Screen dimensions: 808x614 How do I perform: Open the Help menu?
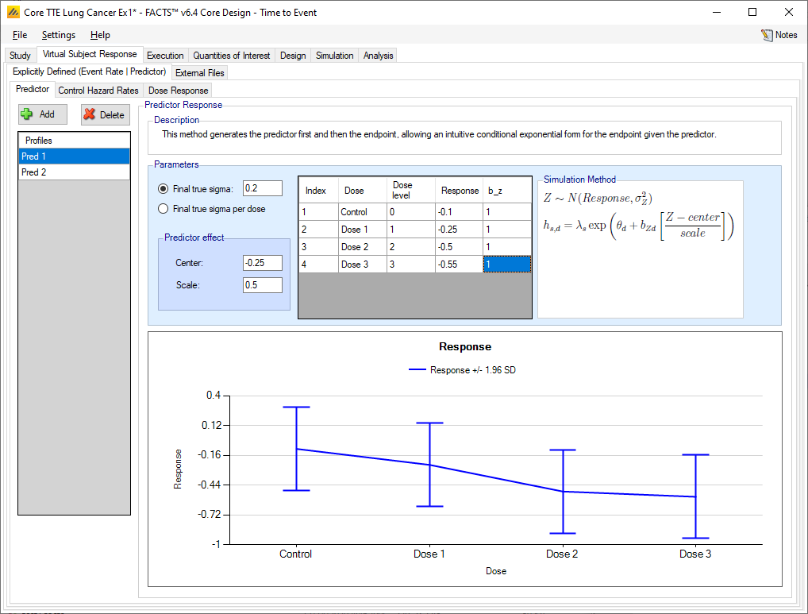(x=100, y=35)
